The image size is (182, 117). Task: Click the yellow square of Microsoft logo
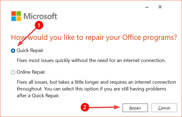19,19
